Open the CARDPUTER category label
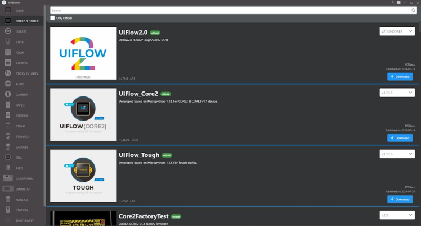Image resolution: width=421 pixels, height=226 pixels. point(24,179)
